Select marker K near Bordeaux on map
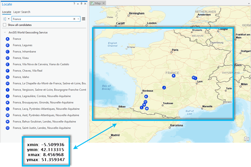This screenshot has height=167, width=251. [x=146, y=96]
